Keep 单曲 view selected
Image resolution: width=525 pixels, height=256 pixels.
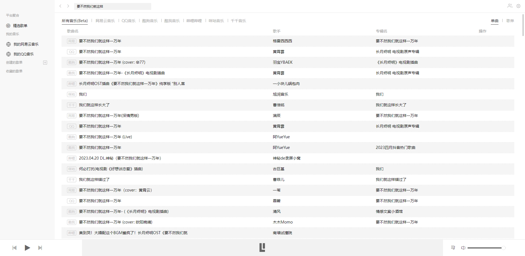click(x=495, y=20)
